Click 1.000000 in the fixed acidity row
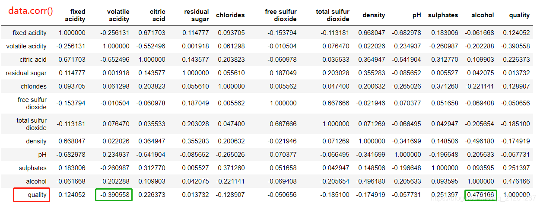540x206 pixels. tap(72, 33)
